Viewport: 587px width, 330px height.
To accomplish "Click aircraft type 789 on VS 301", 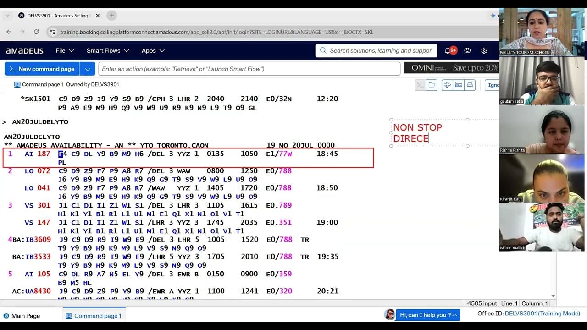I will 285,205.
